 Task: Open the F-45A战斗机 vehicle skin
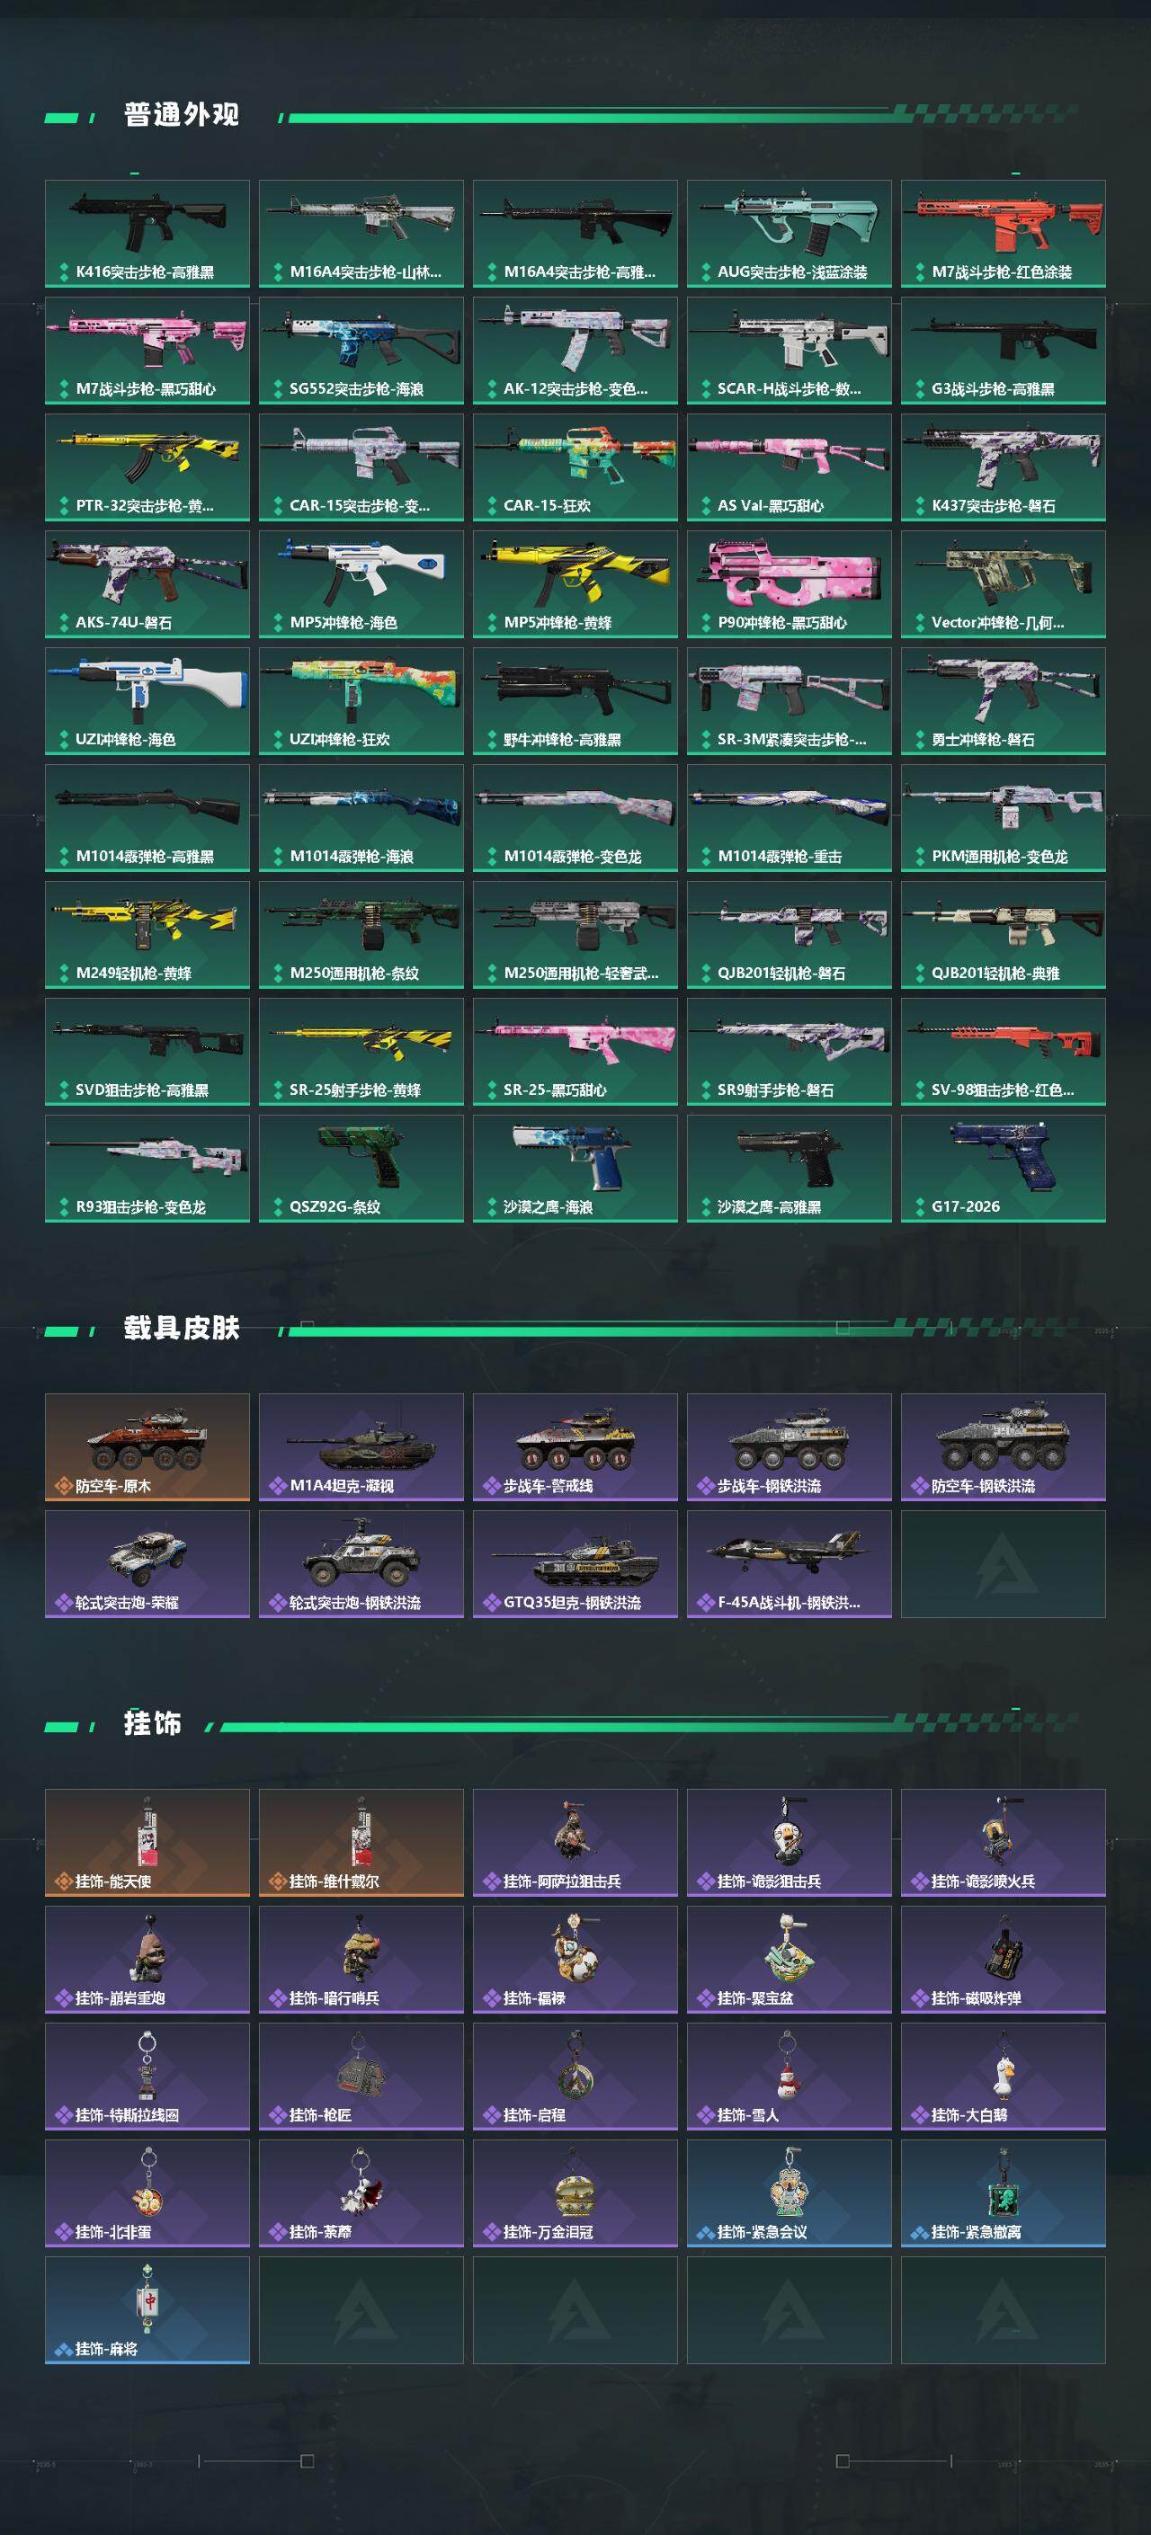click(789, 1564)
